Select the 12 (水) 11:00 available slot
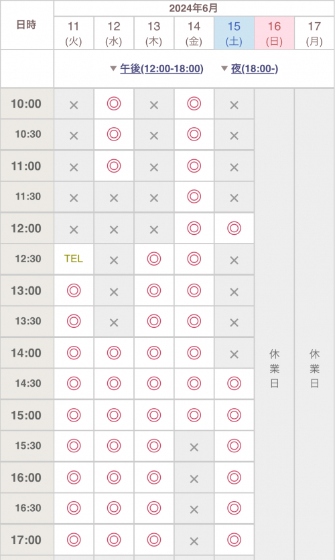Viewport: 335px width, 560px height. (x=114, y=166)
